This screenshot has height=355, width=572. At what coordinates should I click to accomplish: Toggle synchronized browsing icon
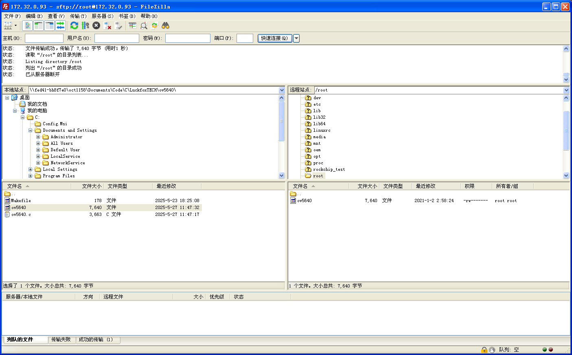click(154, 26)
